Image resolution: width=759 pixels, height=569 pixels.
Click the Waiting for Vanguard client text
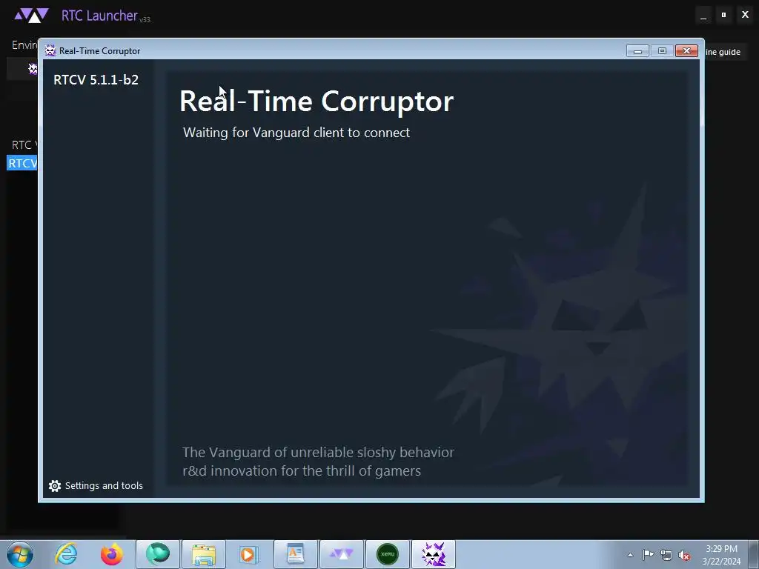coord(296,133)
